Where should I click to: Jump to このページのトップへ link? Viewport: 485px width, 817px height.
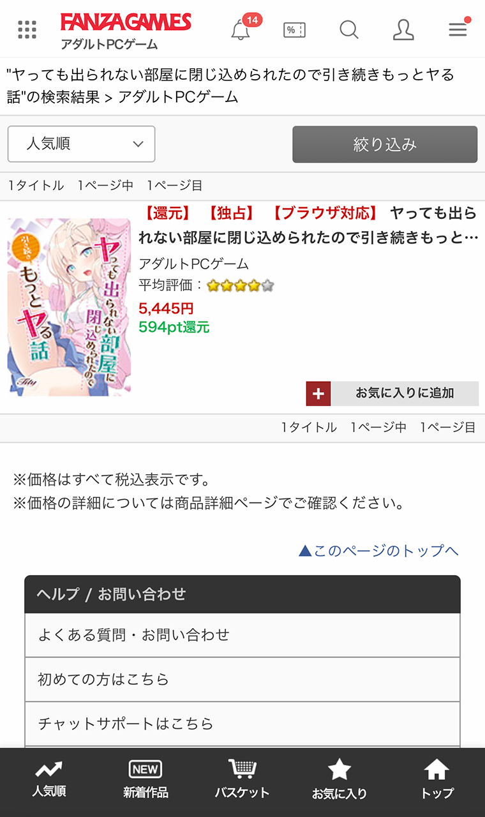pos(378,550)
